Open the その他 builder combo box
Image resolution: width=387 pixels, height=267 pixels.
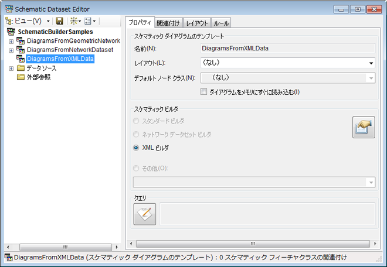(254, 182)
